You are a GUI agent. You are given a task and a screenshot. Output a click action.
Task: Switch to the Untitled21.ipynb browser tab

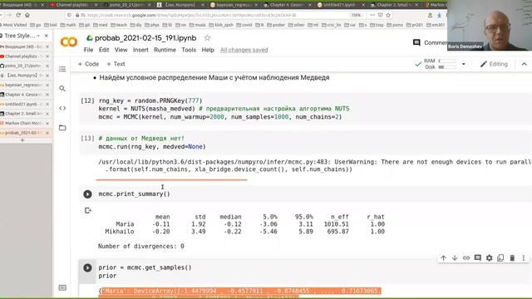[x=341, y=5]
